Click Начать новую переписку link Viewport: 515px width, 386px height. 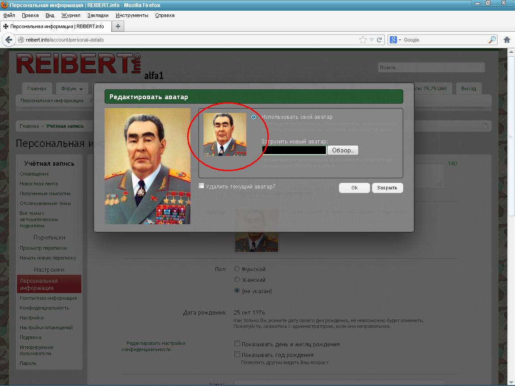[x=48, y=258]
